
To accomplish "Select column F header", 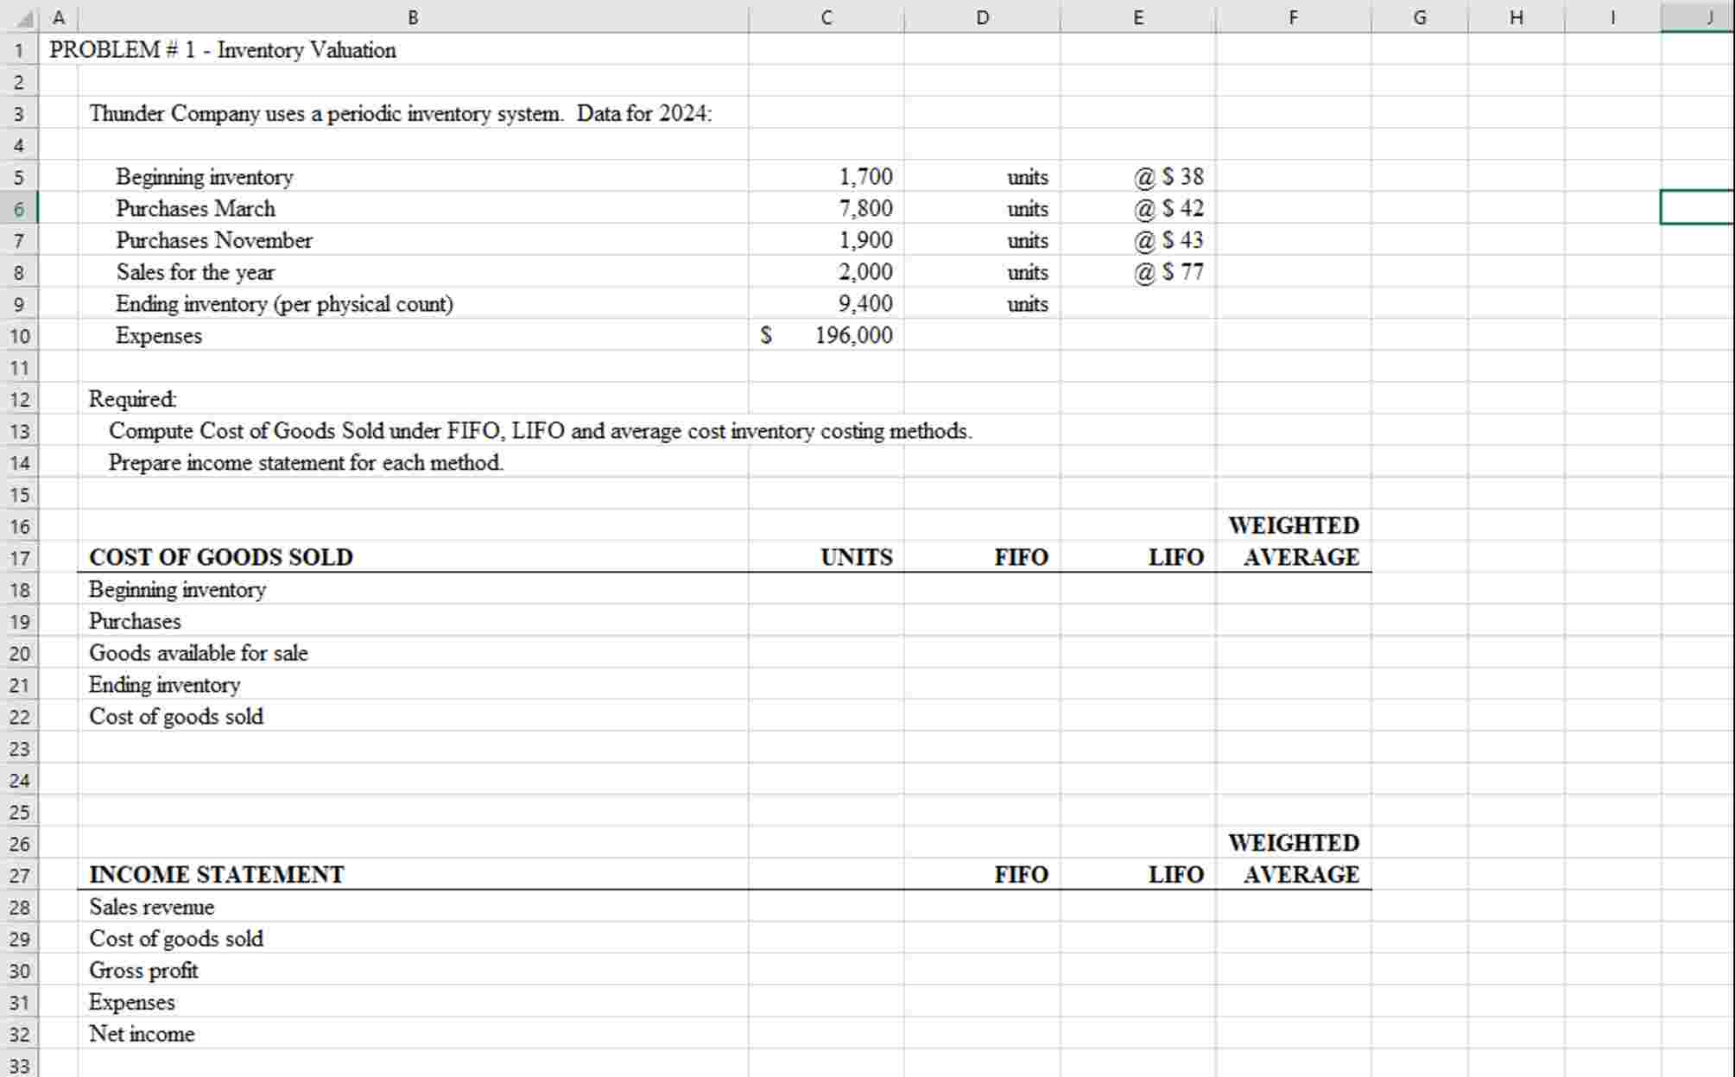I will pyautogui.click(x=1293, y=16).
